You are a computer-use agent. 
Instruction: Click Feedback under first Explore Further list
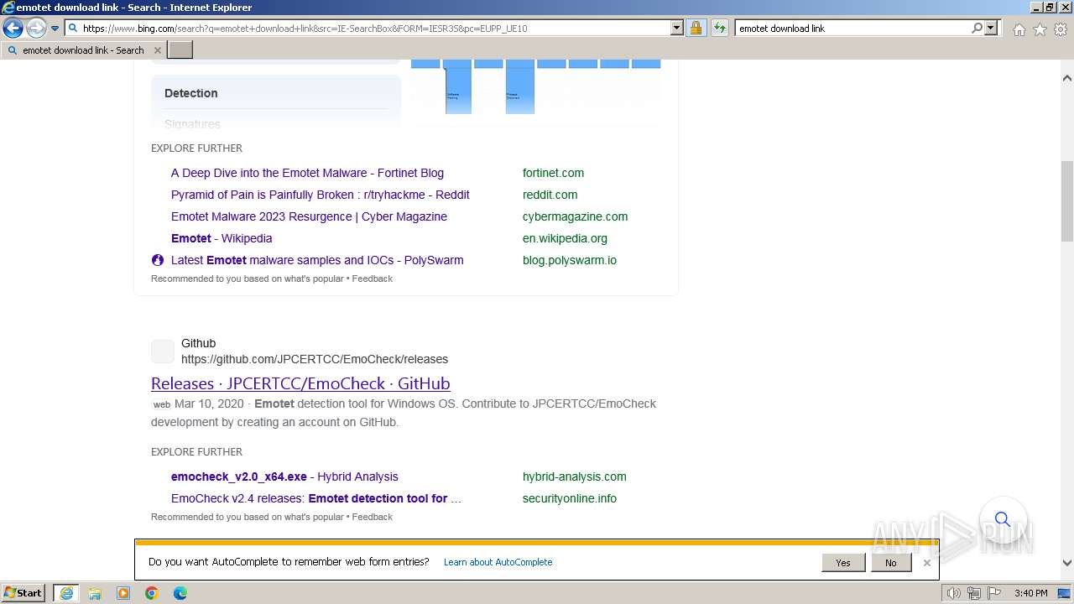pos(372,279)
